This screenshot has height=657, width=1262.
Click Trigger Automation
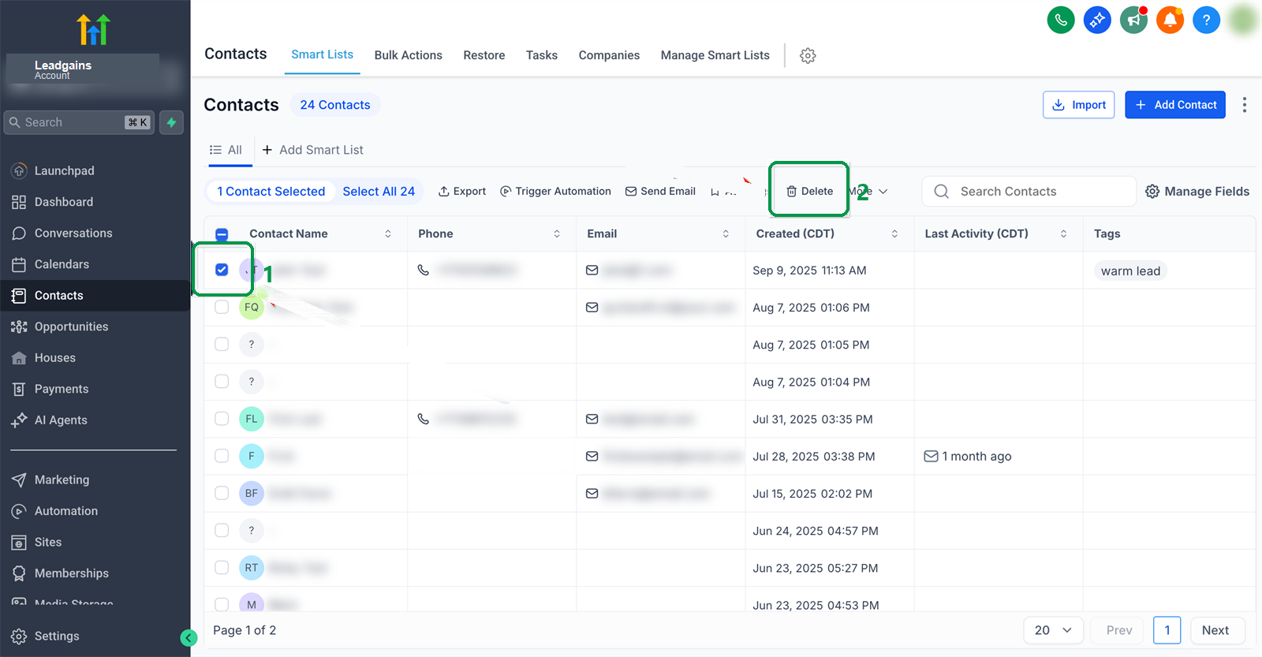(555, 191)
